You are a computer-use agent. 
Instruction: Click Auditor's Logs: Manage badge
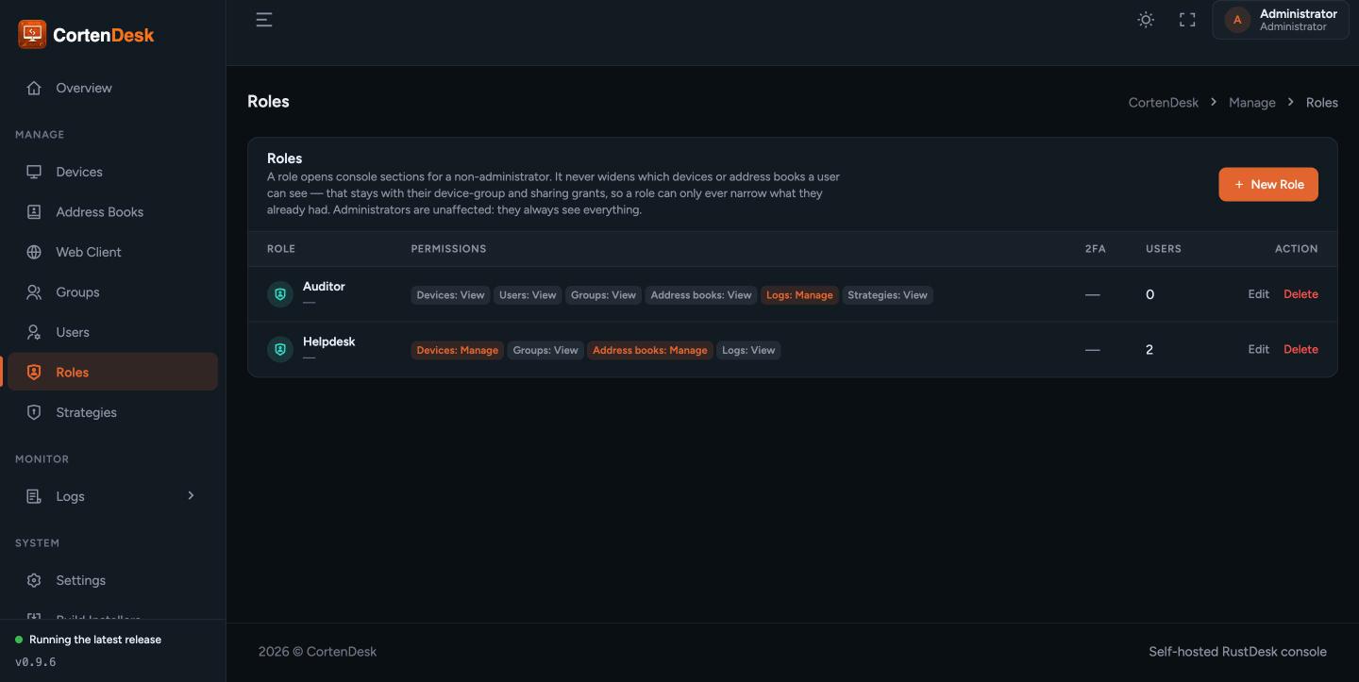pyautogui.click(x=799, y=295)
